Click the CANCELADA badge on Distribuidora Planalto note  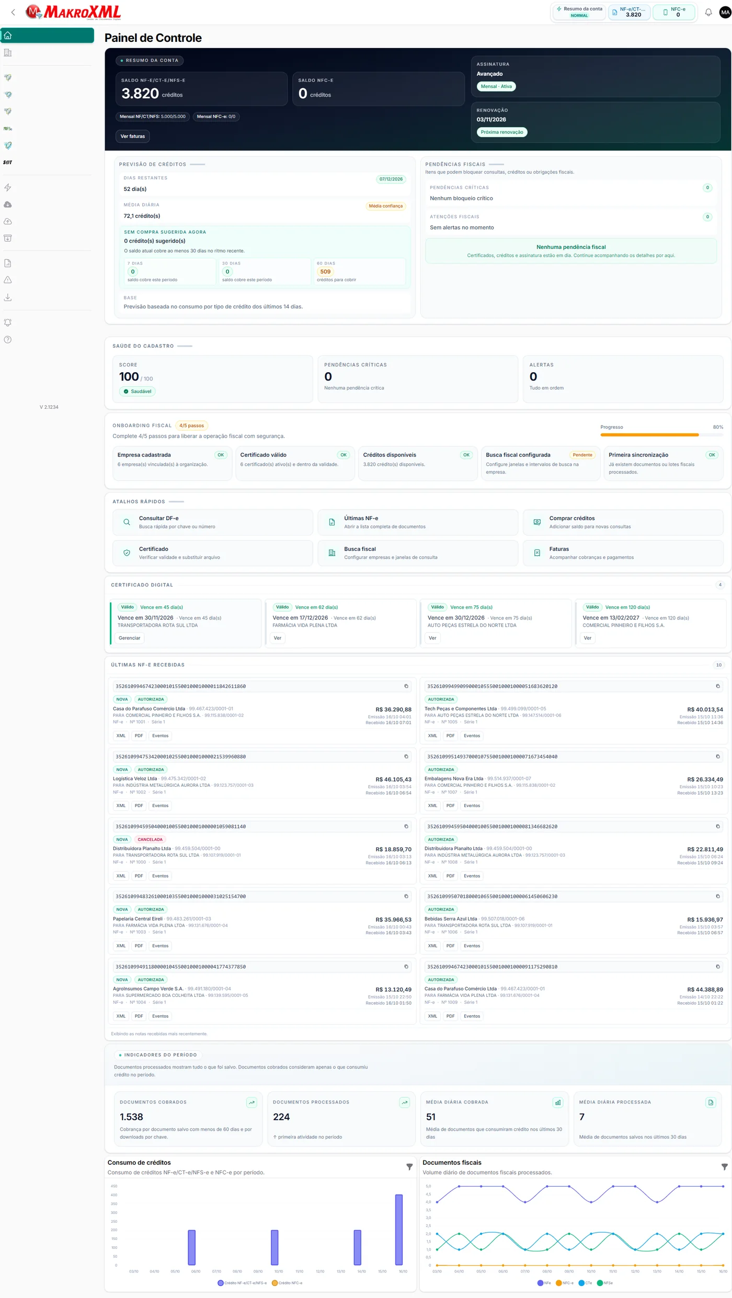click(150, 840)
